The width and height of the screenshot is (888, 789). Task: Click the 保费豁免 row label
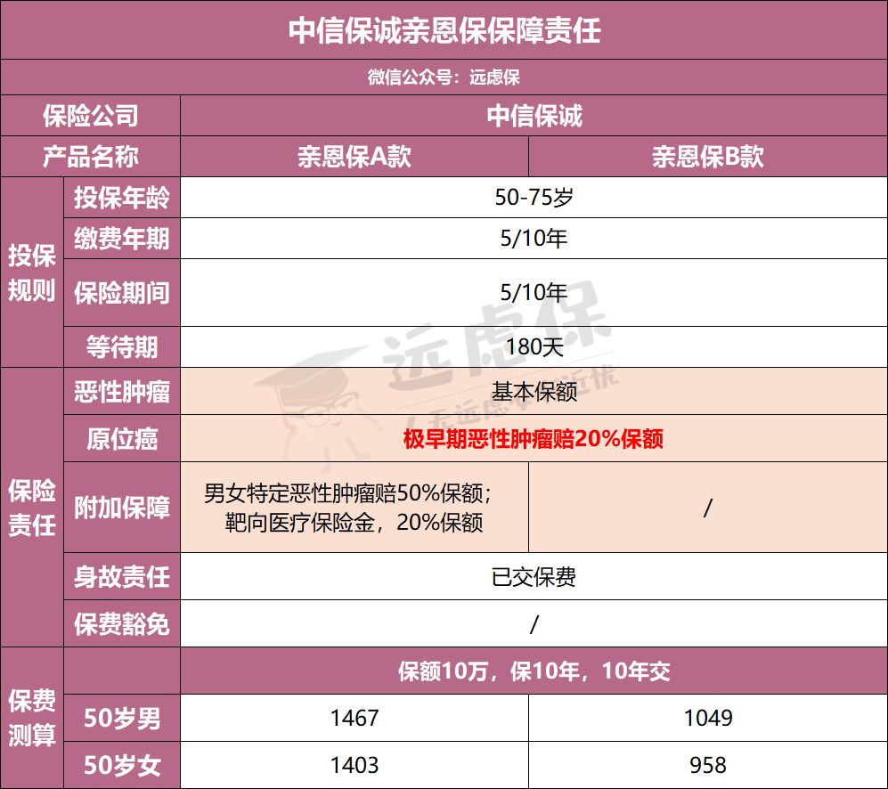[121, 623]
